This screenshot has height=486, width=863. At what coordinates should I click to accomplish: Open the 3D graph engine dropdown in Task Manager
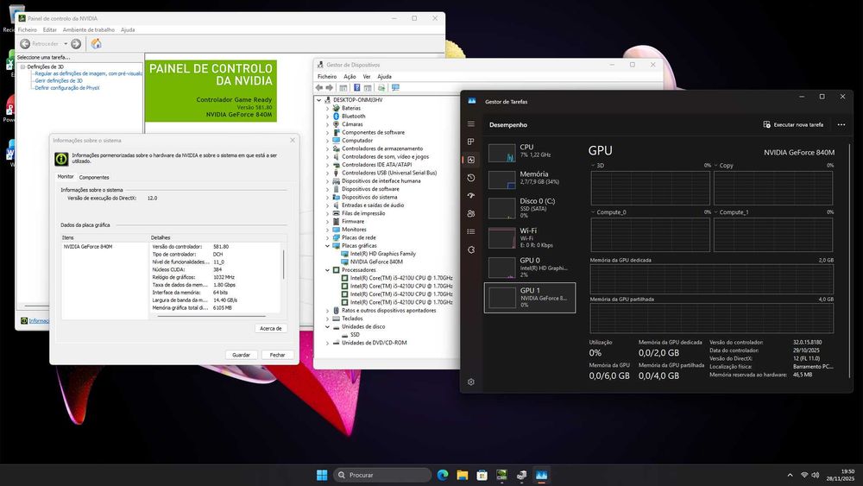tap(593, 165)
